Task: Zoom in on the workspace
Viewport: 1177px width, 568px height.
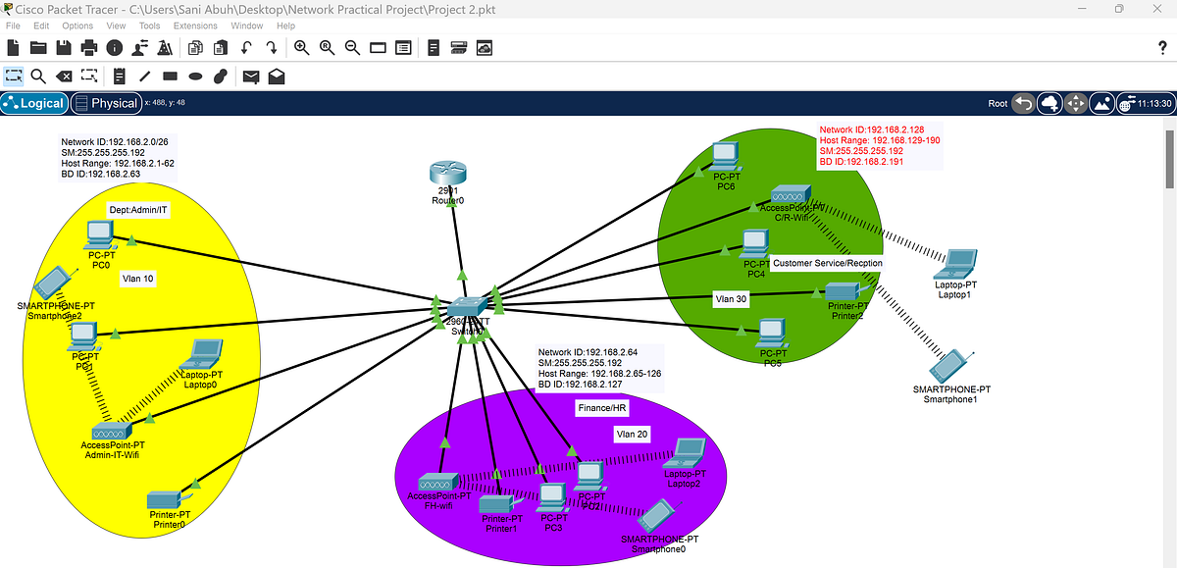Action: point(301,47)
